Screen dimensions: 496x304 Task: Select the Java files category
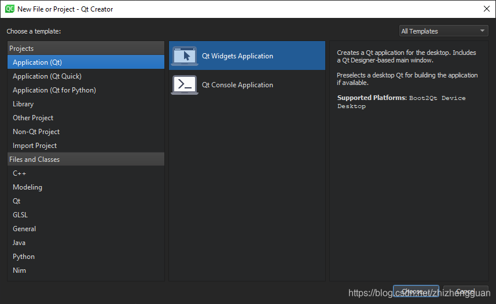(x=86, y=243)
